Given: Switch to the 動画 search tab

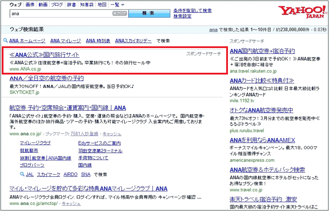Looking at the screenshot, I should (43, 5).
